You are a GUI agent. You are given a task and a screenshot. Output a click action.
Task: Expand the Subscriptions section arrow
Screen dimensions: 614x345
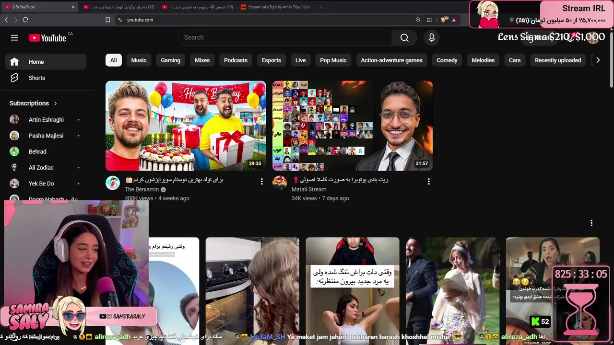pos(55,103)
